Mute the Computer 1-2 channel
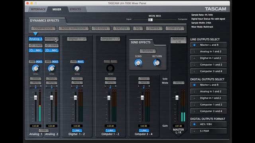The width and height of the screenshot is (255, 143). point(111,83)
